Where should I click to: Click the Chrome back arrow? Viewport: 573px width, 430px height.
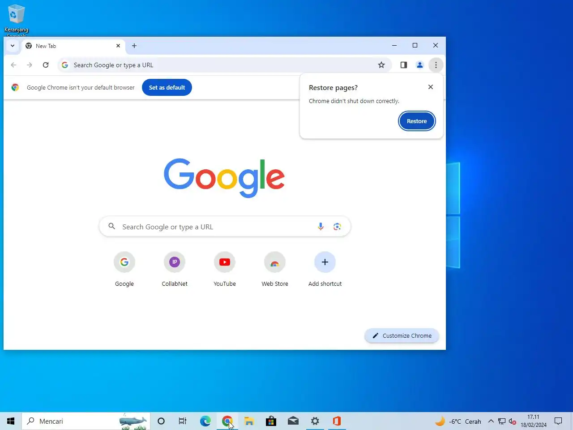(x=13, y=65)
